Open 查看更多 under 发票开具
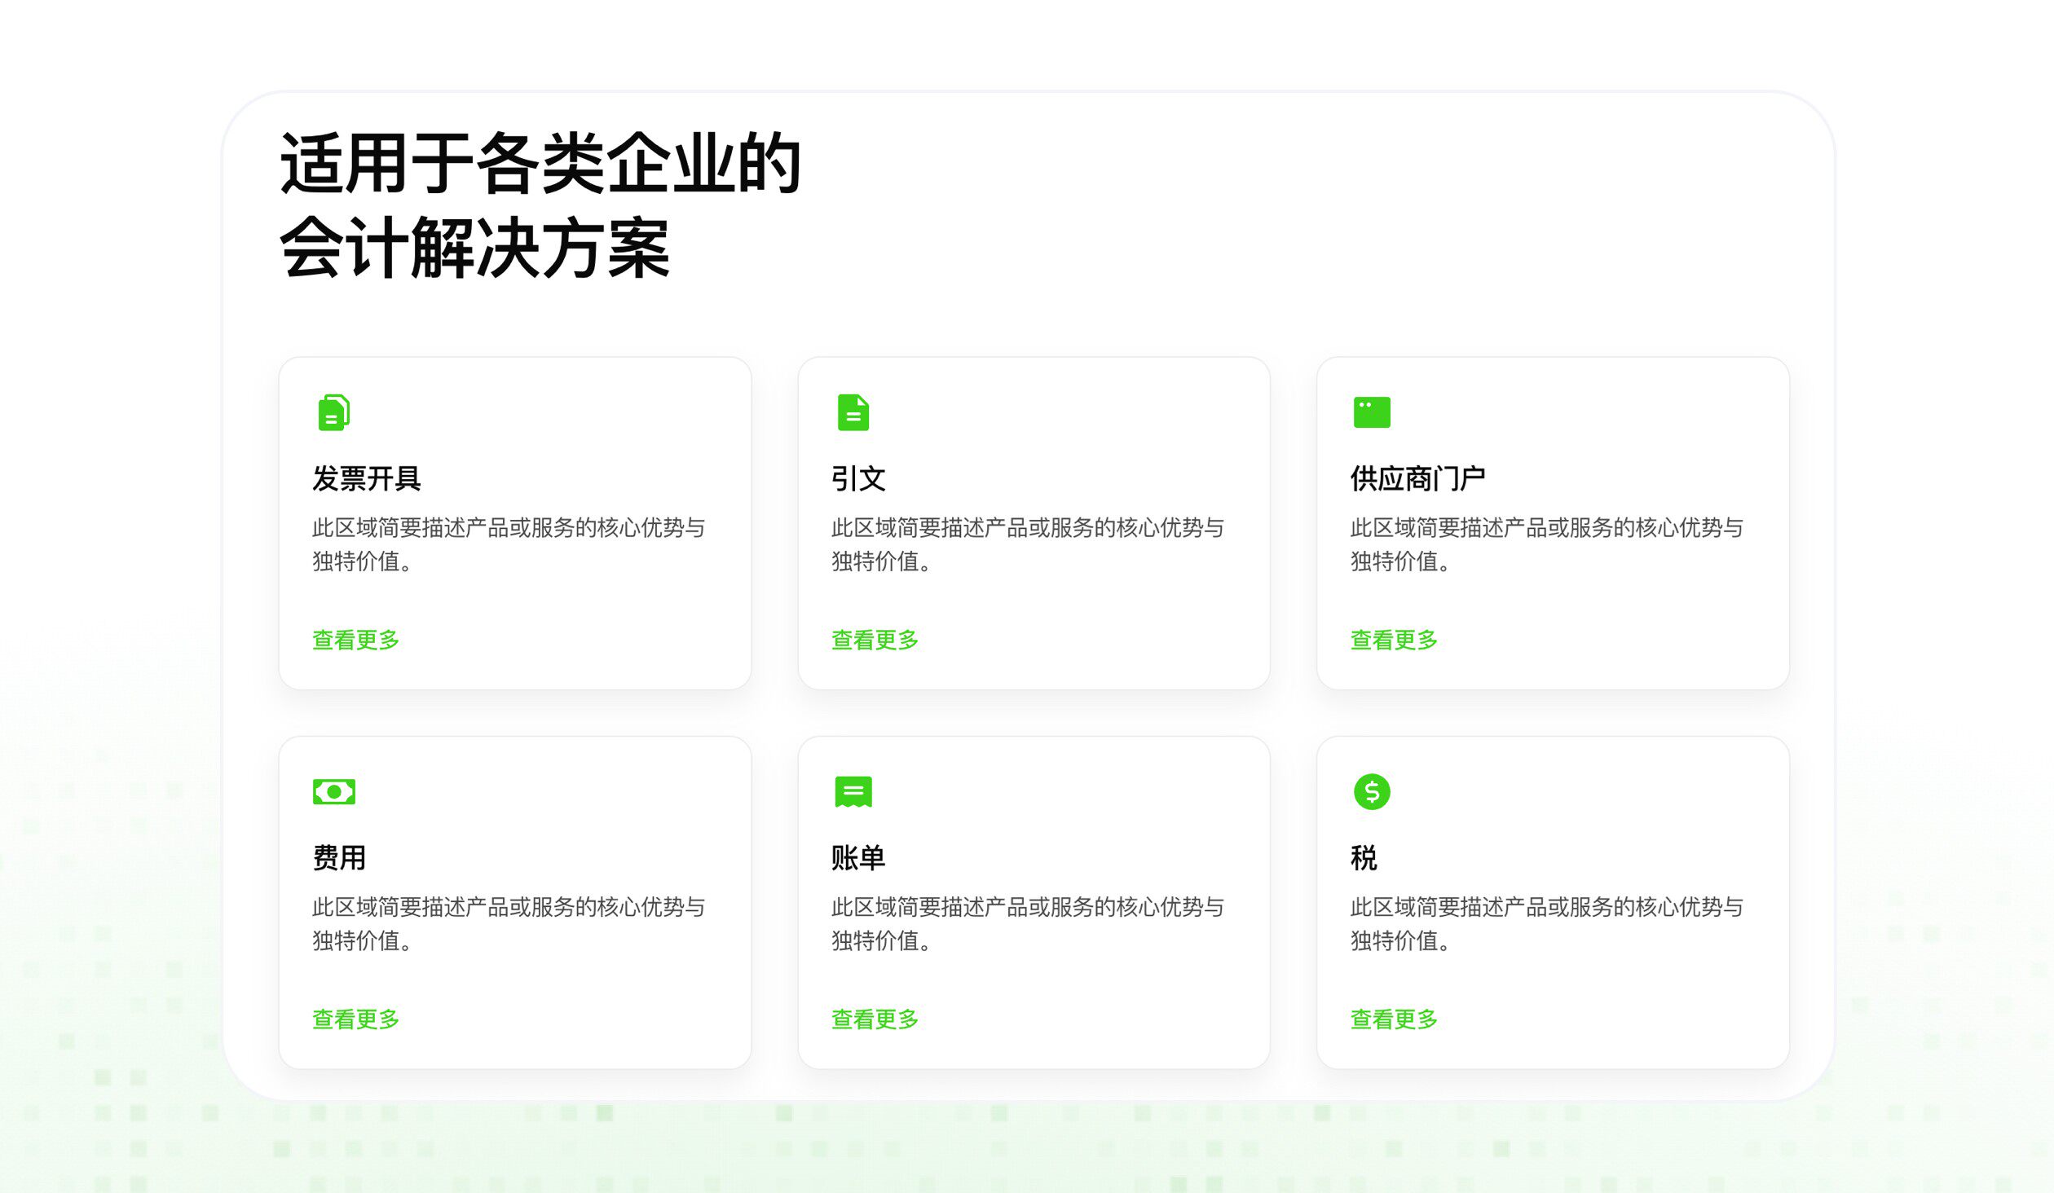Image resolution: width=2054 pixels, height=1193 pixels. tap(355, 641)
